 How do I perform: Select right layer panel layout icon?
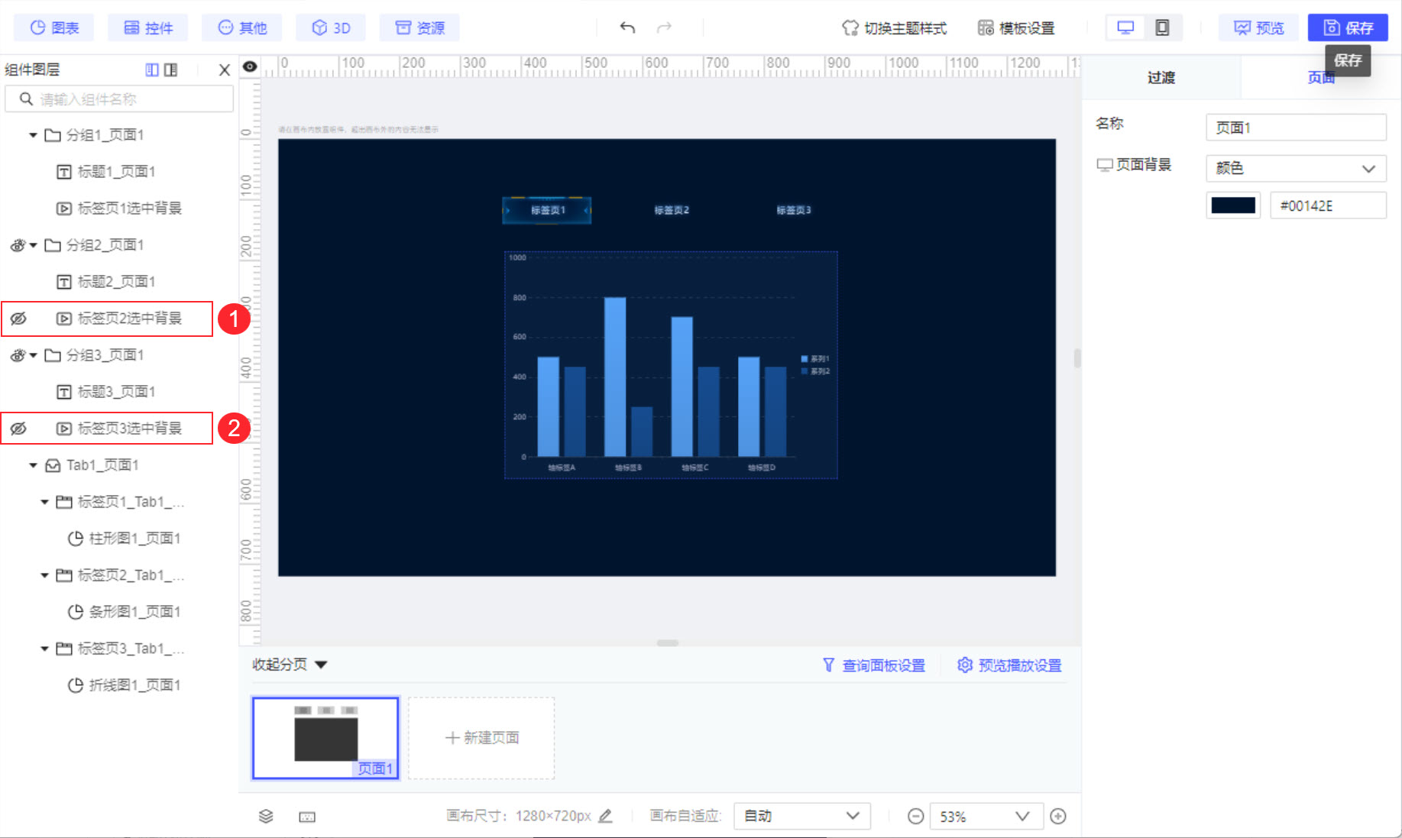point(170,70)
